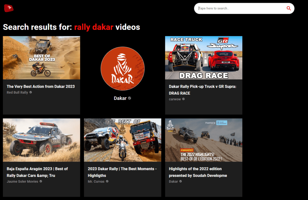Open the Dakar channel round logo
Viewport: 308px width, 200px height.
click(123, 69)
